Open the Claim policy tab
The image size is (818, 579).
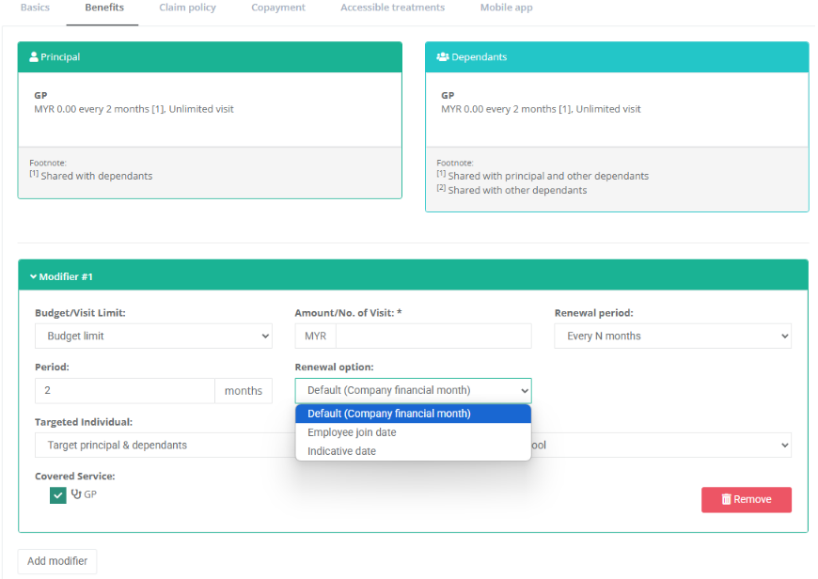coord(187,8)
